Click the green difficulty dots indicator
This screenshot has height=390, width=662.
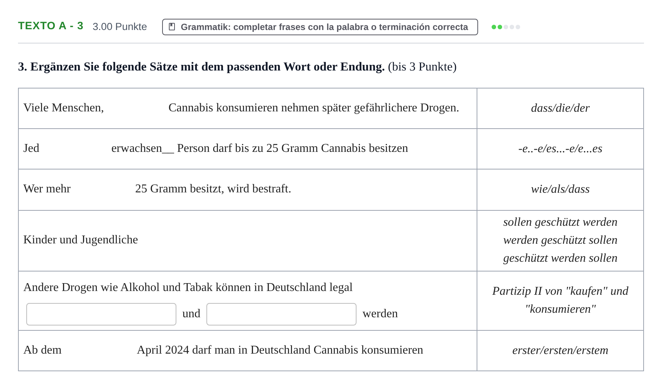click(506, 27)
